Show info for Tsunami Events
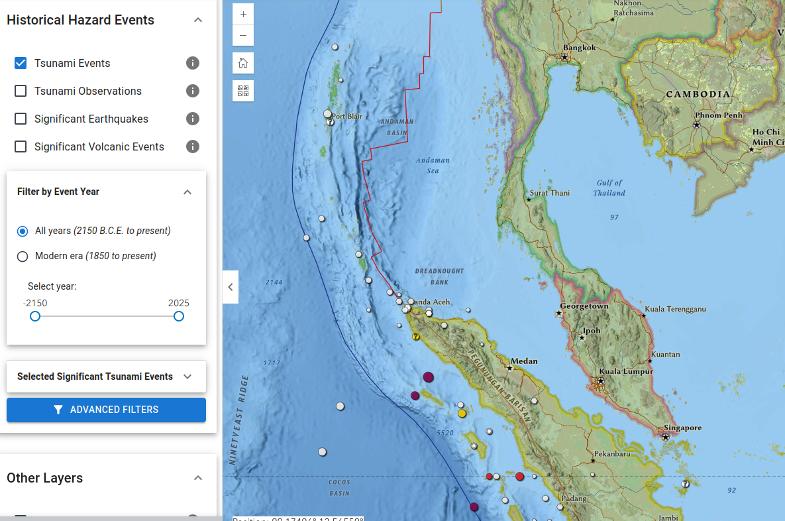This screenshot has width=785, height=521. 193,63
